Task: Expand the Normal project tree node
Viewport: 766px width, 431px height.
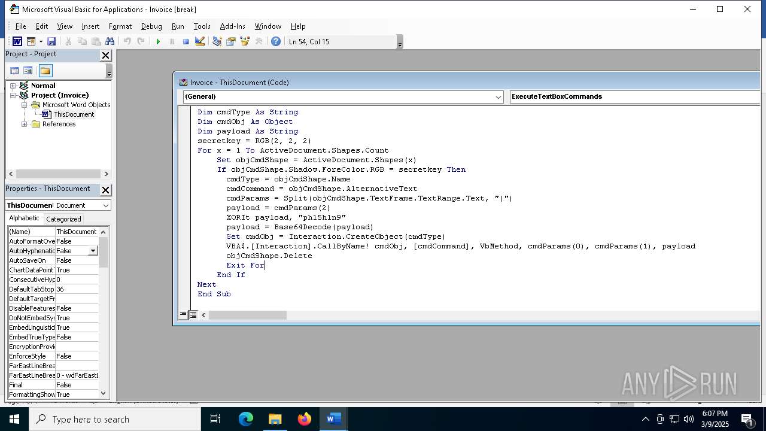Action: coord(13,86)
